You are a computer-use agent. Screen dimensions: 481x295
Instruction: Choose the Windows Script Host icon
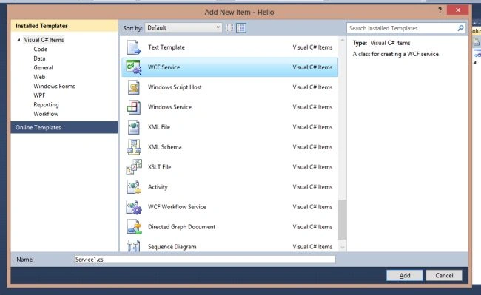pos(134,87)
